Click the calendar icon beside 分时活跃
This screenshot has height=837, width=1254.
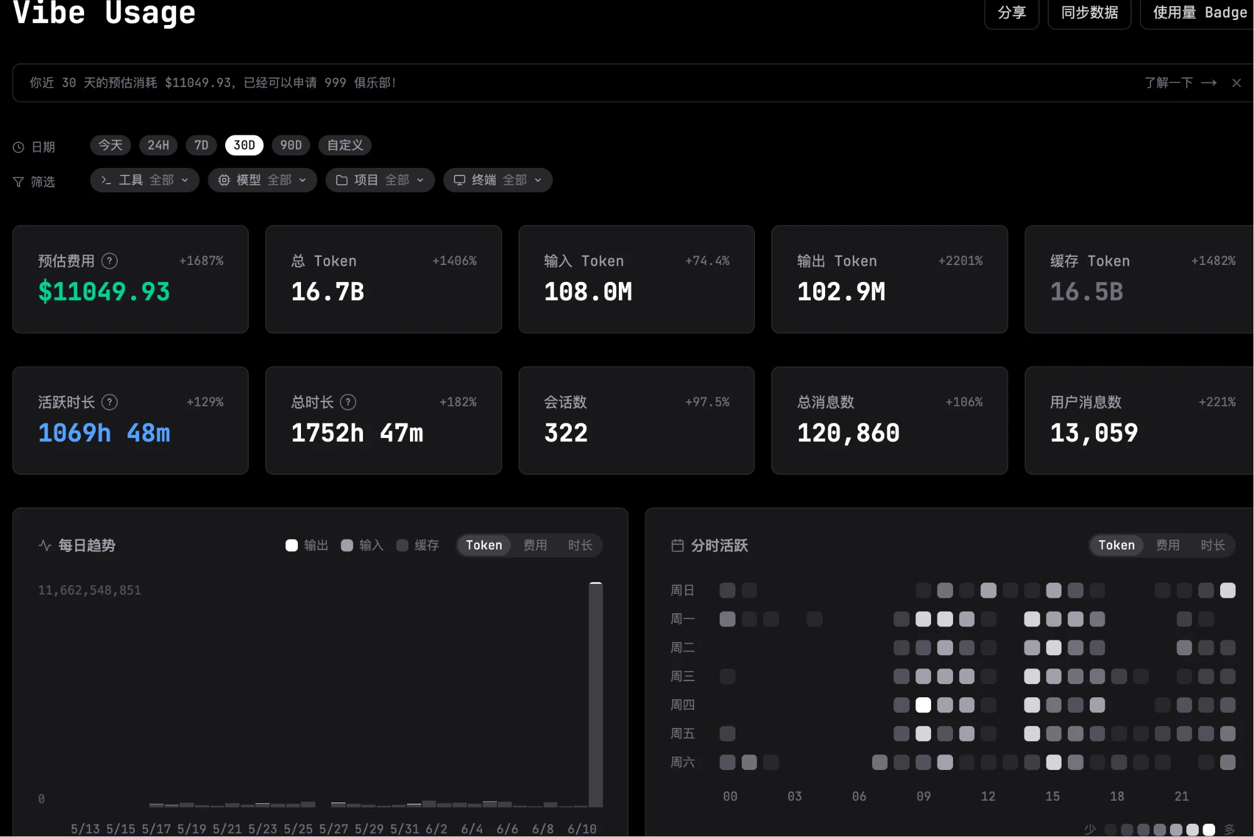(x=677, y=545)
